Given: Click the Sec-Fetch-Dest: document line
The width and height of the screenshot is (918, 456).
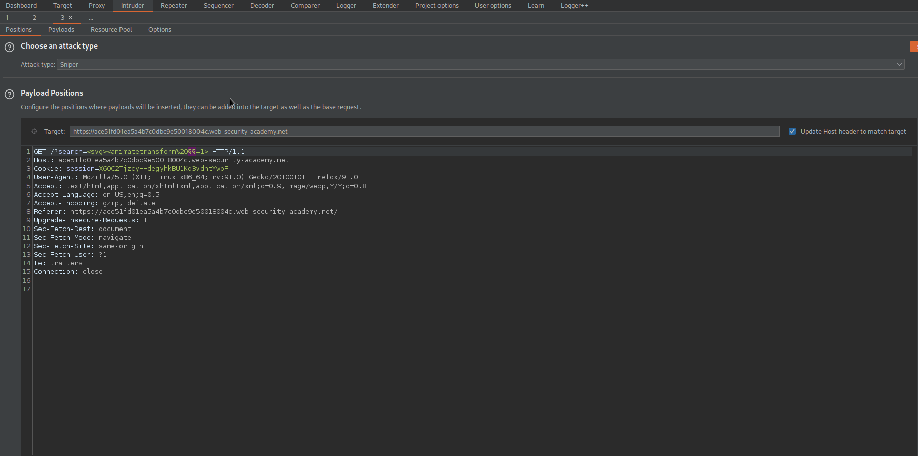Looking at the screenshot, I should click(83, 229).
